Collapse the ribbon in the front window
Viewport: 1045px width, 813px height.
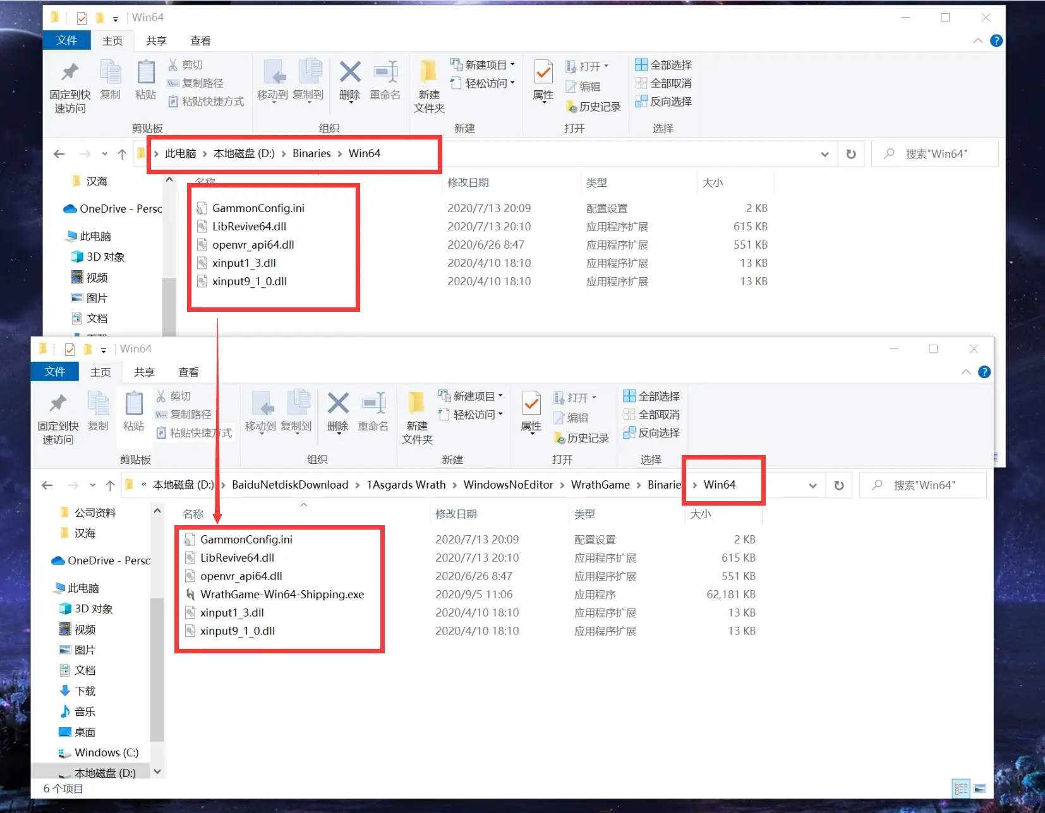click(x=965, y=372)
